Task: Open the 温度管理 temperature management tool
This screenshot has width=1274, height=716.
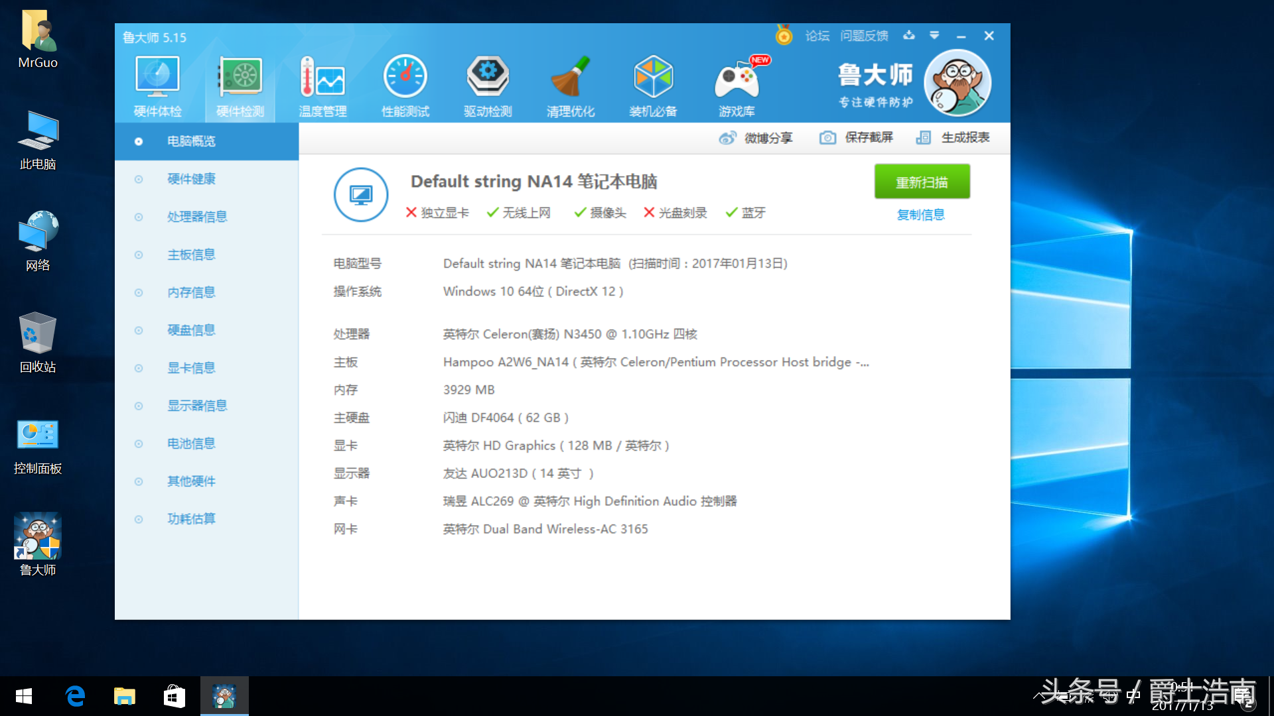Action: (x=322, y=87)
